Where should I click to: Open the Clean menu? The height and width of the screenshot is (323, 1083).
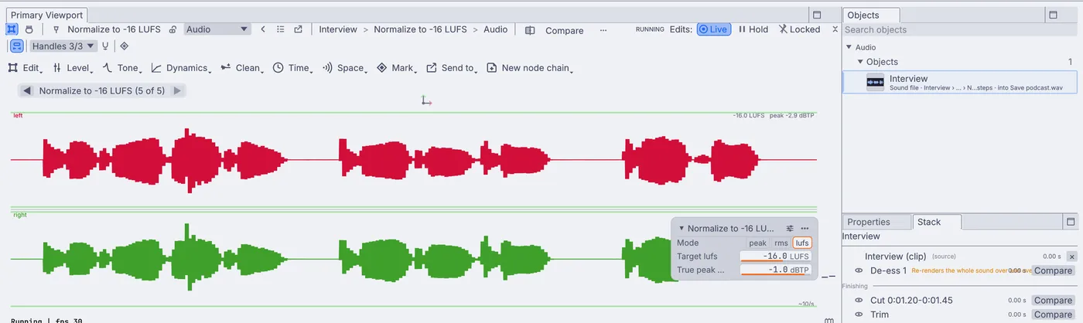242,68
